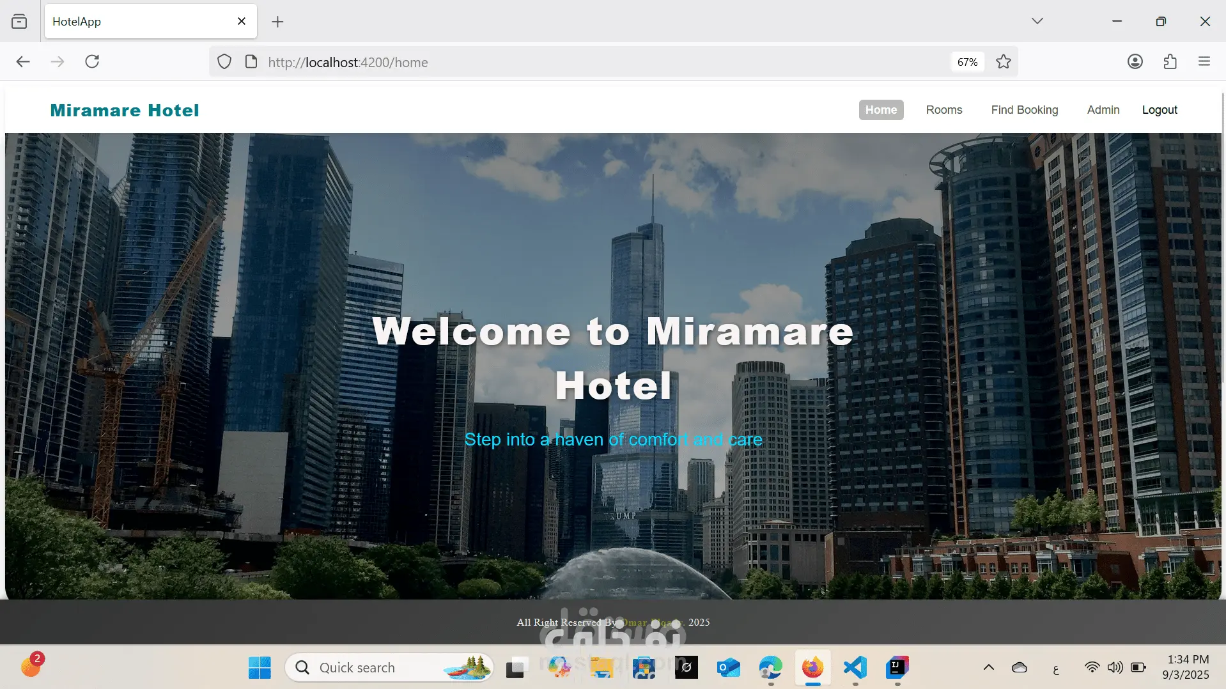Click footer 'All Right Reserved' text
The width and height of the screenshot is (1226, 689).
pyautogui.click(x=566, y=623)
